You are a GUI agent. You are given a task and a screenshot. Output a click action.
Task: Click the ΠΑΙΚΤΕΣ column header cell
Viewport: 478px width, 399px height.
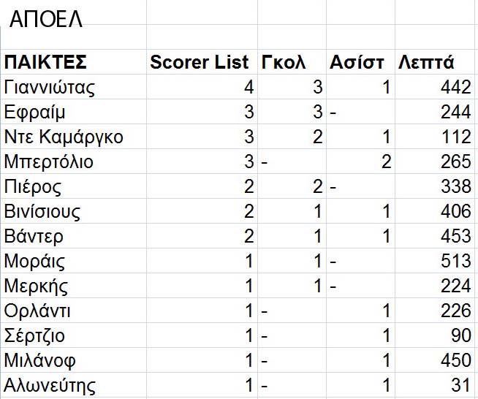tap(46, 61)
